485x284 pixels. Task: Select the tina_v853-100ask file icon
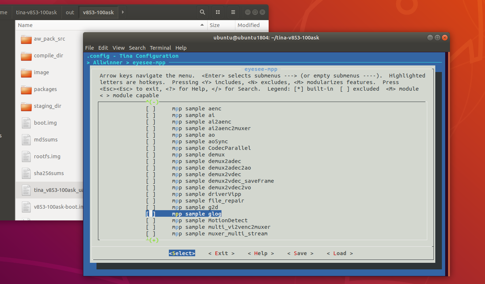(26, 190)
